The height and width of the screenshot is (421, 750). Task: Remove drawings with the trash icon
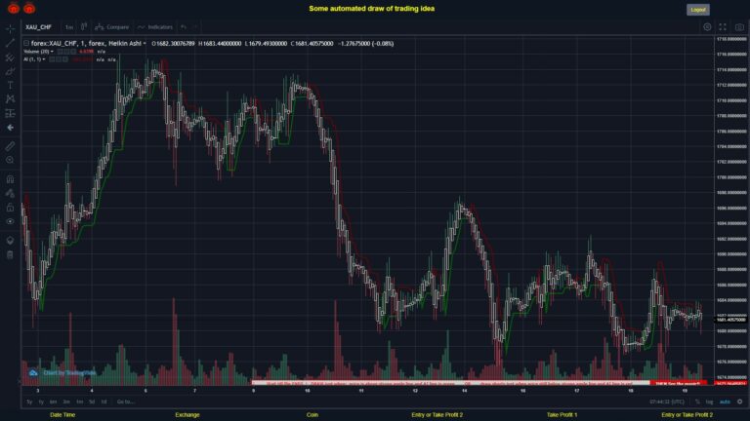point(10,254)
